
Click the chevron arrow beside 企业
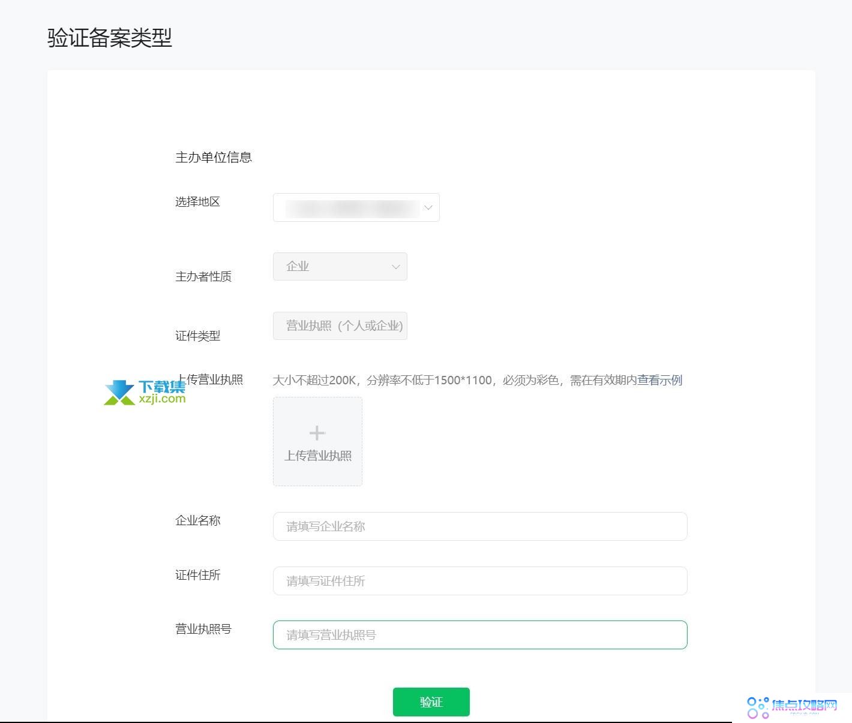tap(395, 267)
